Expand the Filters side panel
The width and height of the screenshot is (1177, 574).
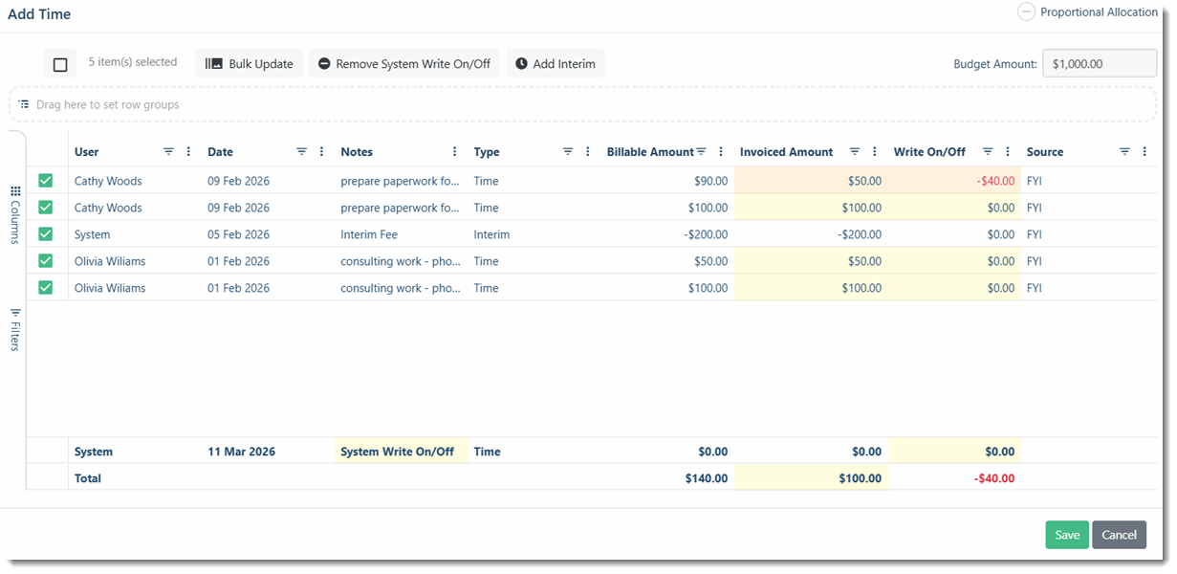coord(15,329)
